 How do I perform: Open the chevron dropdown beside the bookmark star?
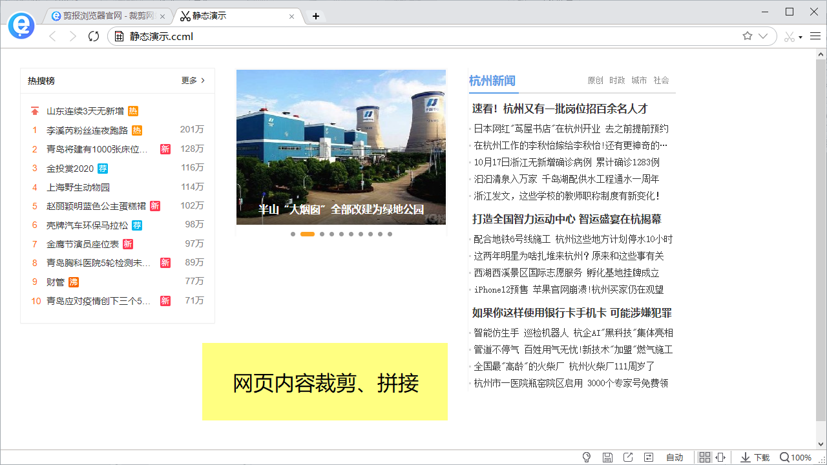(x=764, y=37)
